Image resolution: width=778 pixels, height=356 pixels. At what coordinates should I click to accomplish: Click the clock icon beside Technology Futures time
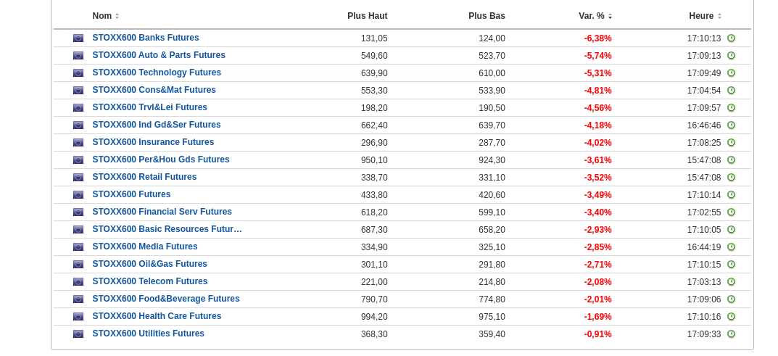coord(731,73)
